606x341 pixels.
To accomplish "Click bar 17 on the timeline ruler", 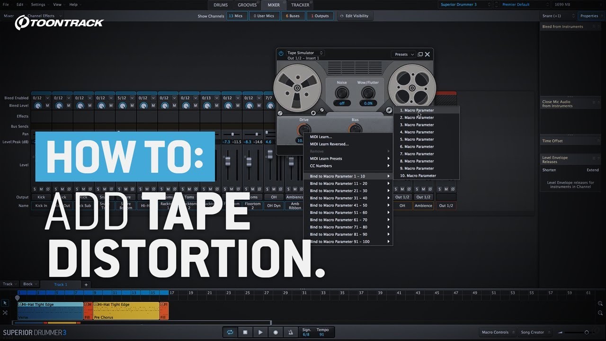I will (171, 293).
